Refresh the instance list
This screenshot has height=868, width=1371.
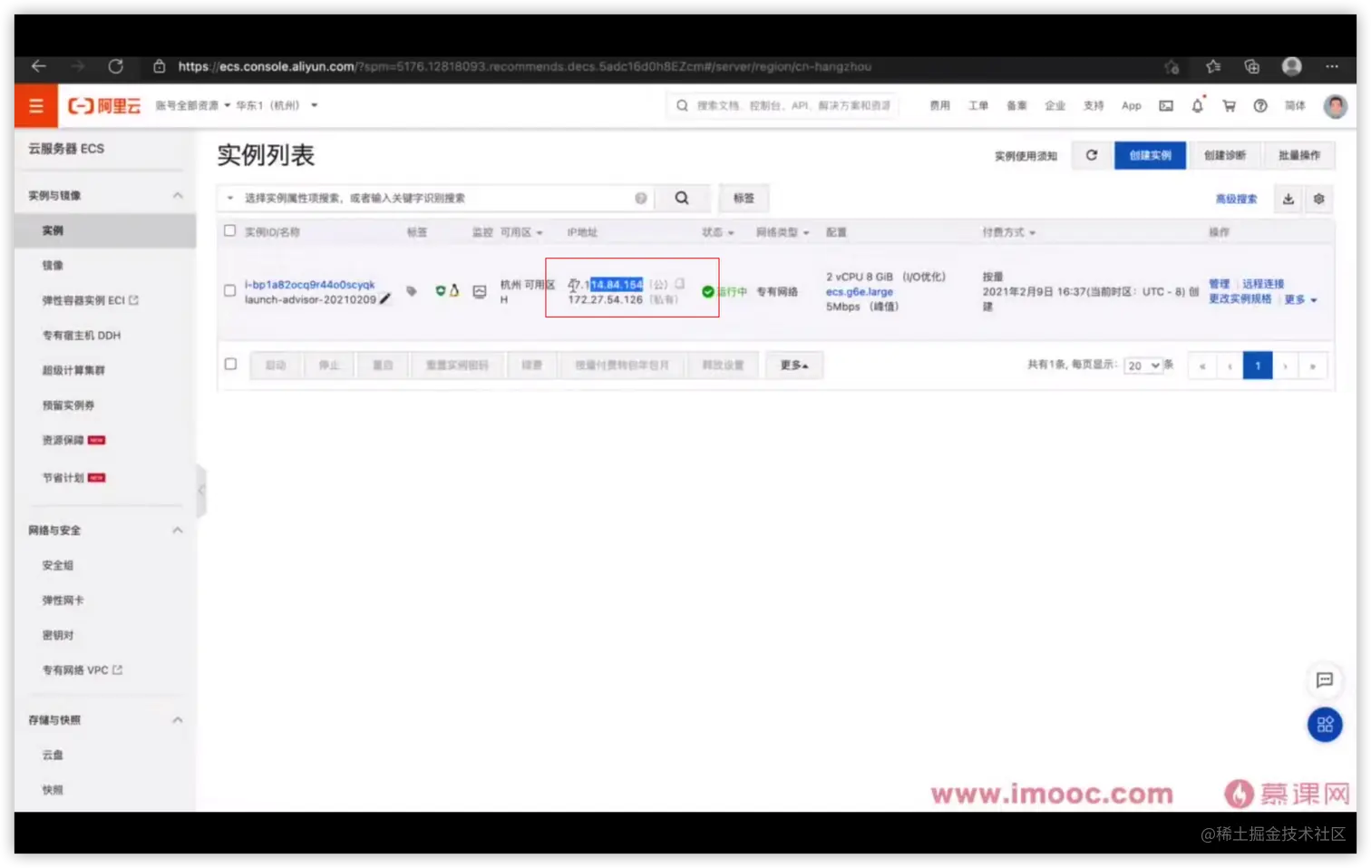point(1092,155)
